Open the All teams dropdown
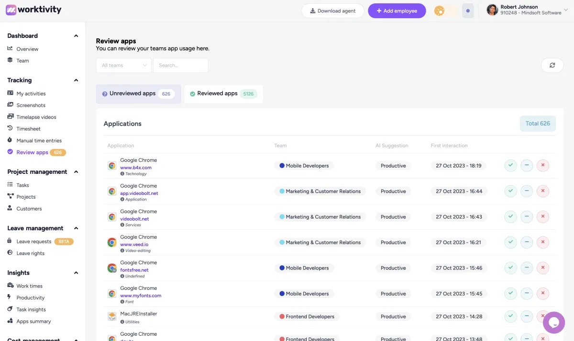 tap(123, 65)
